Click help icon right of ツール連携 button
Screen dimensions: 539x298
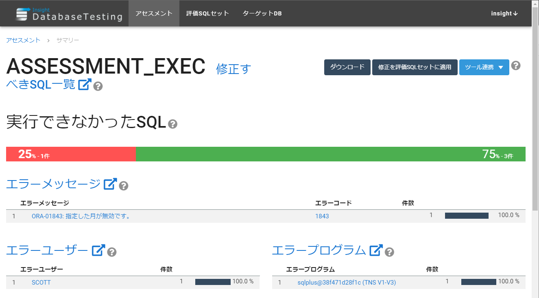[516, 65]
